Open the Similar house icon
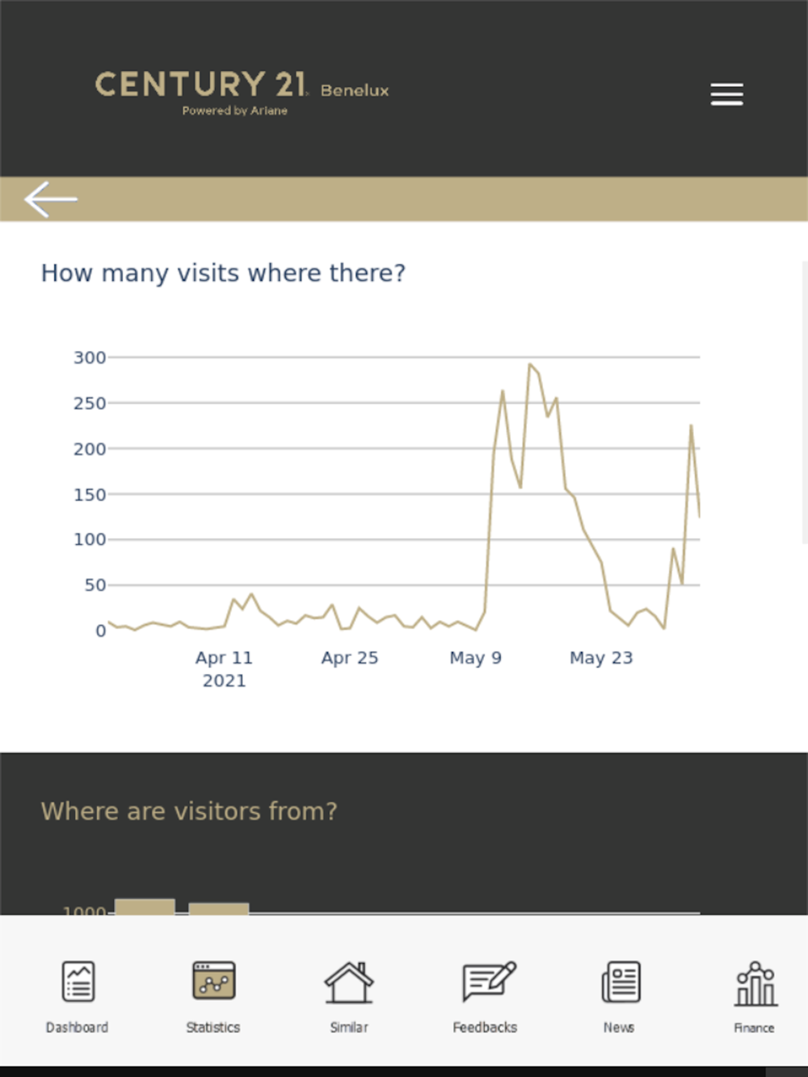The image size is (808, 1077). 349,982
